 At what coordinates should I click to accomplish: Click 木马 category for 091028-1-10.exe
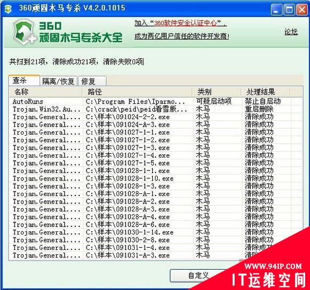click(203, 178)
